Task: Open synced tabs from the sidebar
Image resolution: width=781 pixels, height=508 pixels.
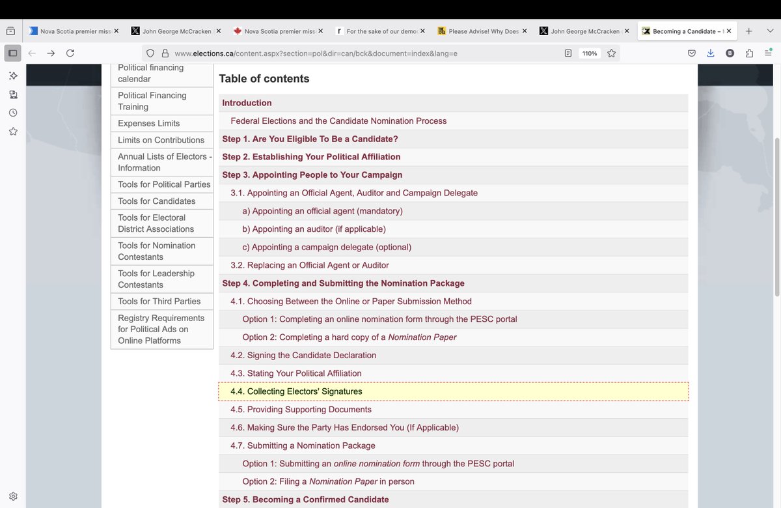Action: tap(13, 94)
